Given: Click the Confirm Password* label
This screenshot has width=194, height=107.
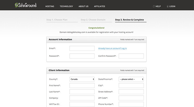Looking at the screenshot, I should [x=107, y=56].
